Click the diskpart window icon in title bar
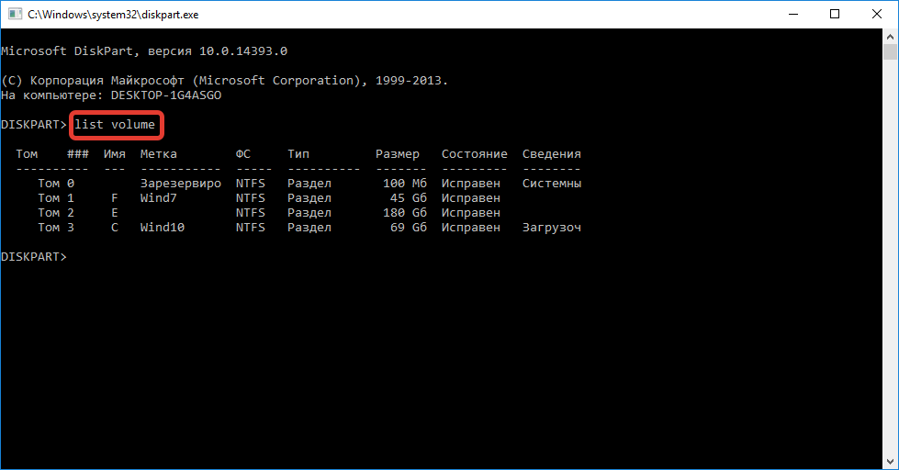The width and height of the screenshot is (899, 470). coord(15,14)
